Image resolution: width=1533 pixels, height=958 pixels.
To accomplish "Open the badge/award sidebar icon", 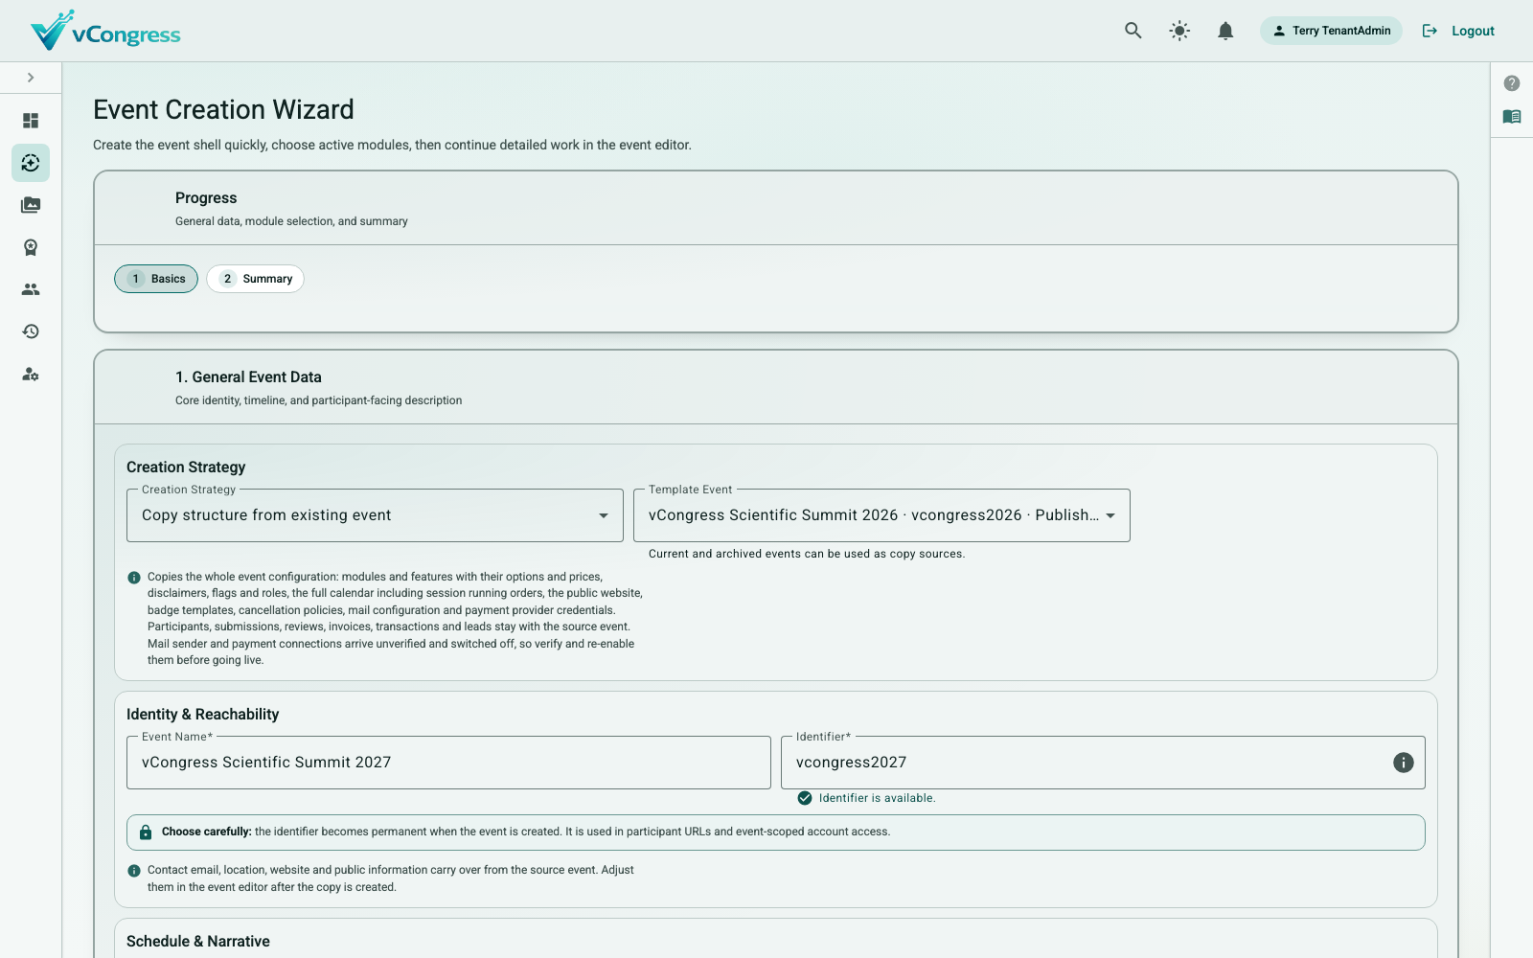I will point(31,247).
